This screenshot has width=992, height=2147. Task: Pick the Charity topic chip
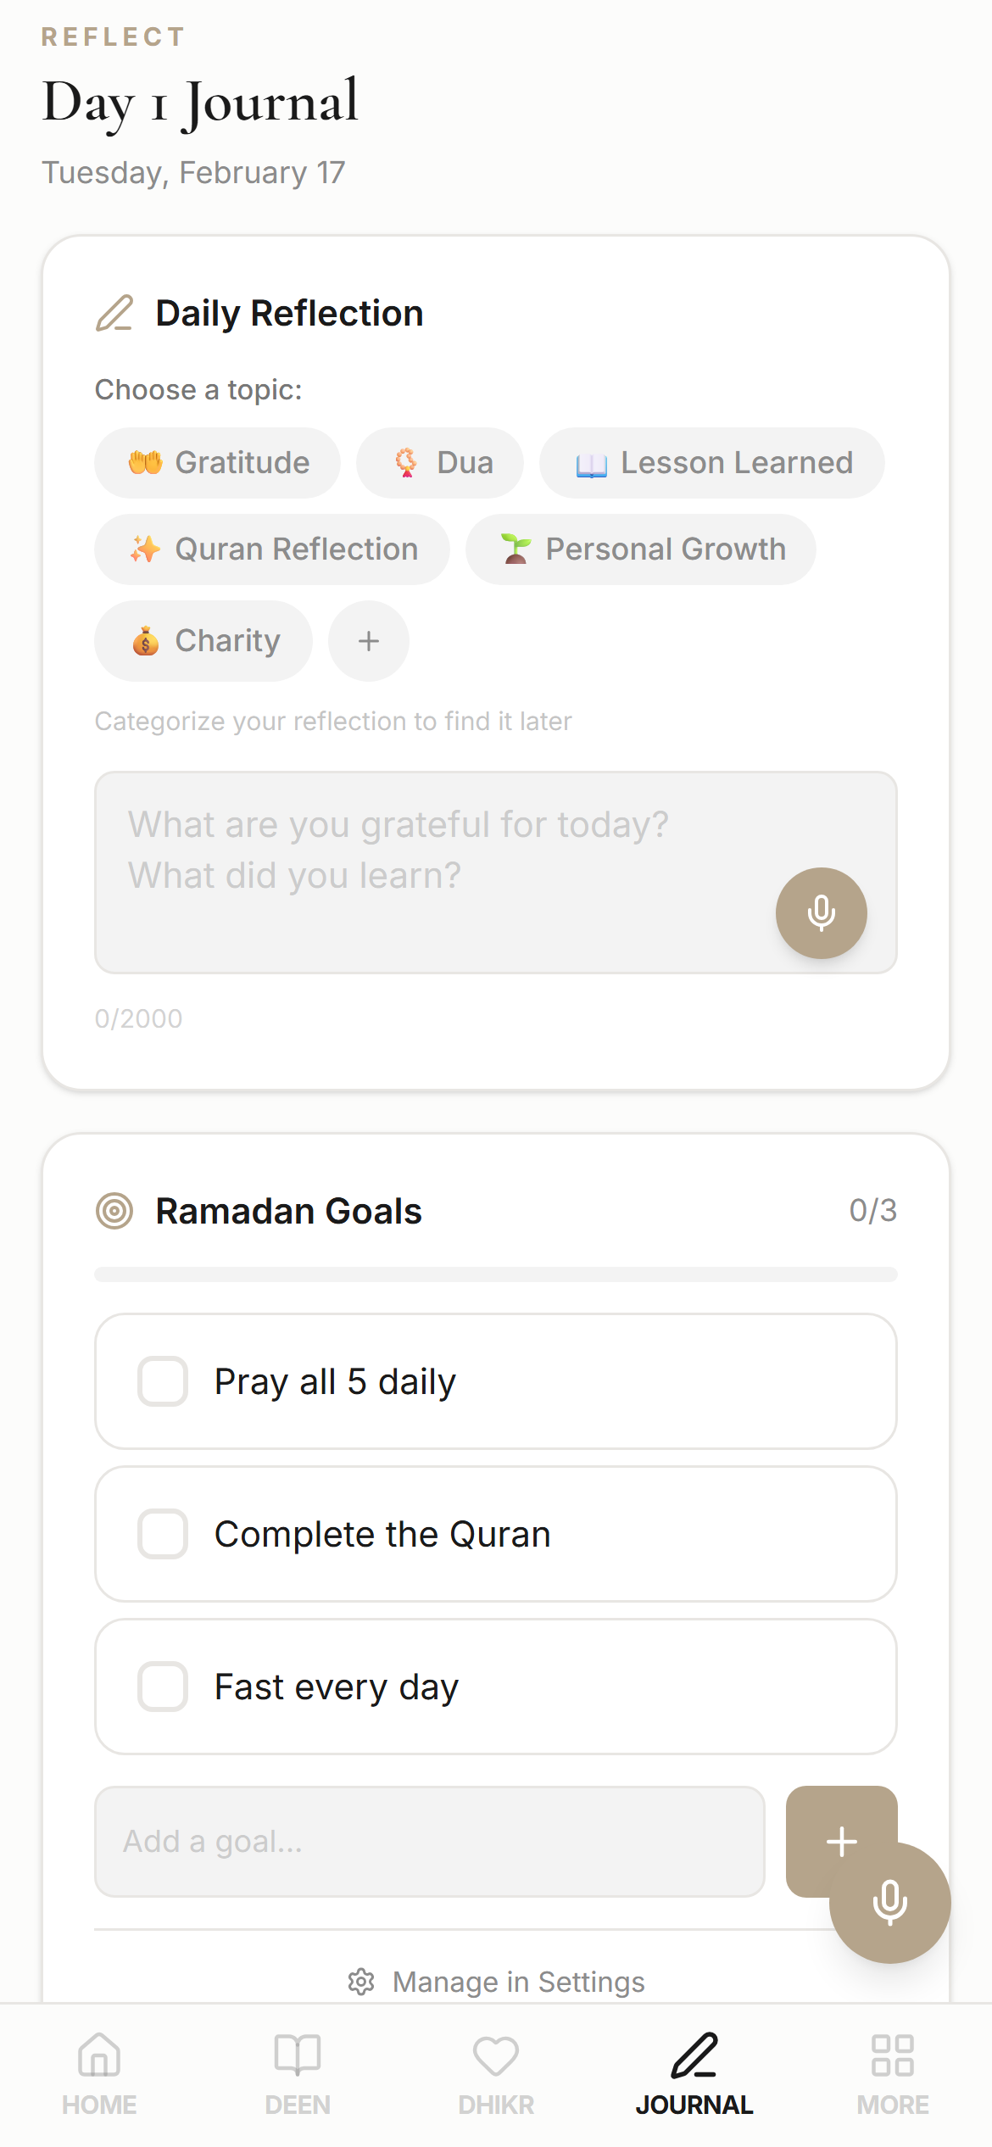(x=203, y=641)
